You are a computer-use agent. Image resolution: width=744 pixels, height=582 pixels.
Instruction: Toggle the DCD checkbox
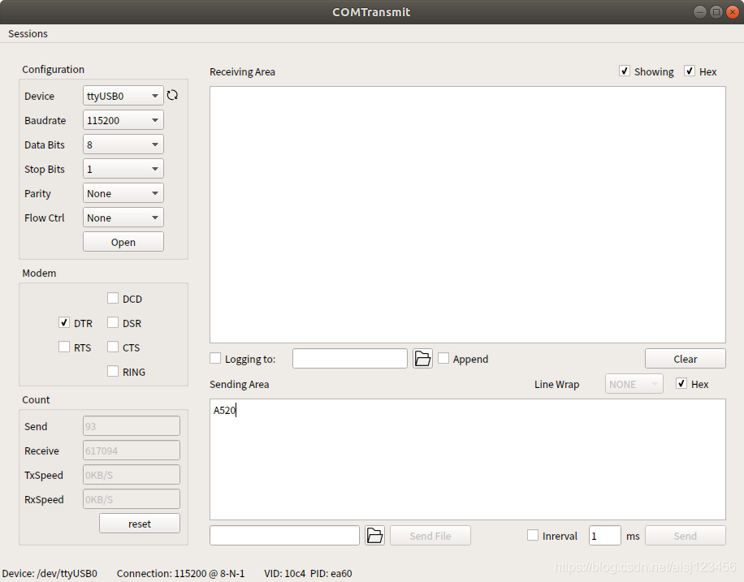click(x=112, y=299)
